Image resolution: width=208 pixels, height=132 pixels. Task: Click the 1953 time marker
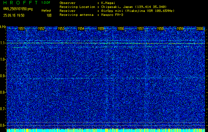click(x=61, y=29)
